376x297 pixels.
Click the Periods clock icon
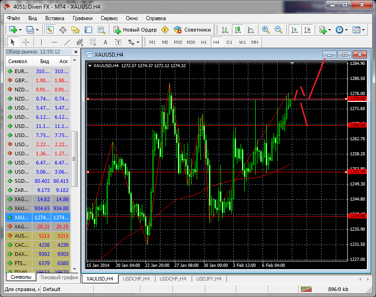point(339,30)
